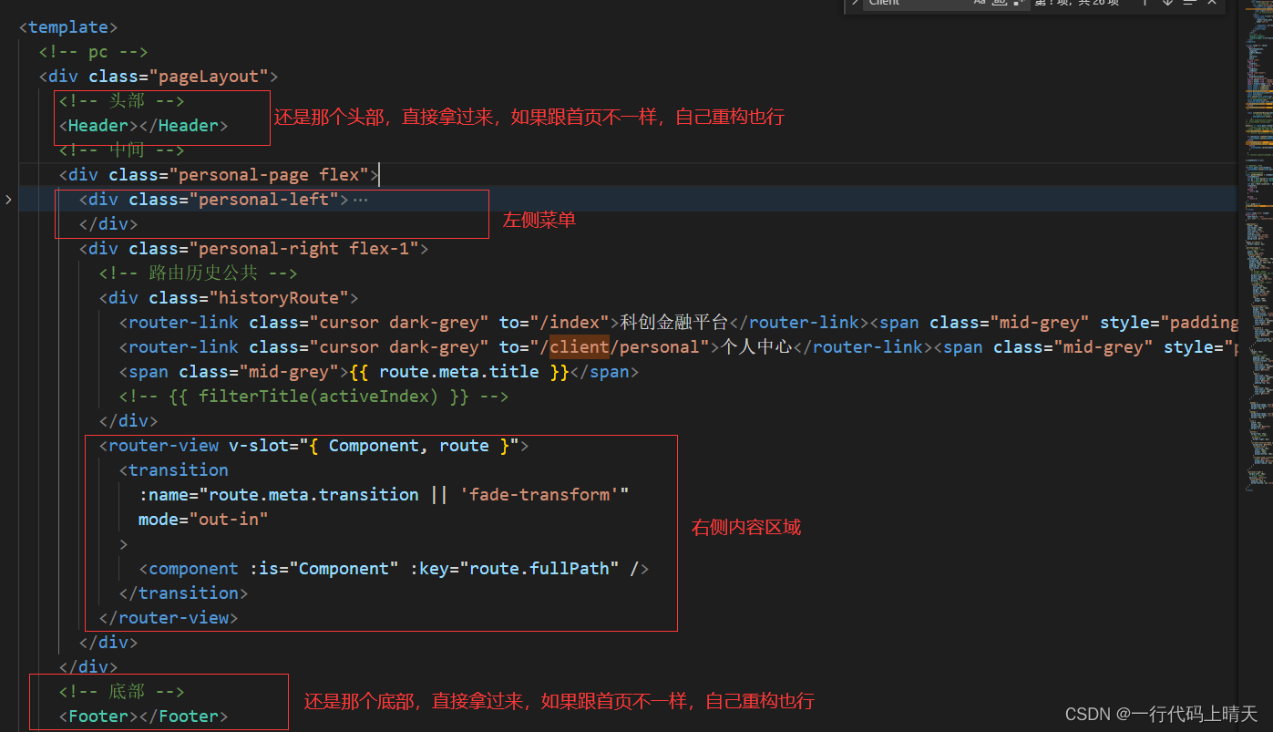Click the personal-right flex-1 div line

point(253,249)
